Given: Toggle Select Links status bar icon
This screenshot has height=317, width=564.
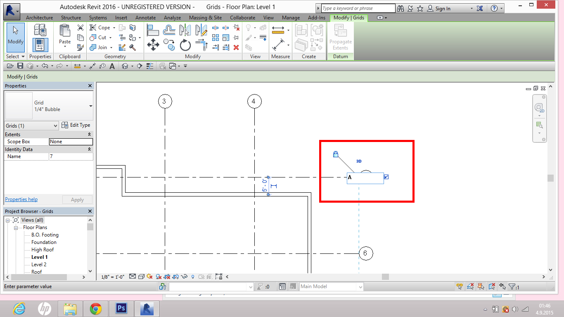Looking at the screenshot, I should pos(460,286).
